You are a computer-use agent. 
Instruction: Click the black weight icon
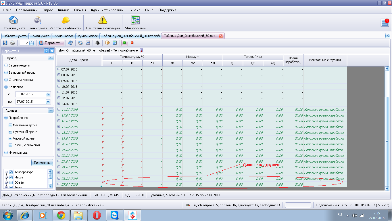pos(98,43)
